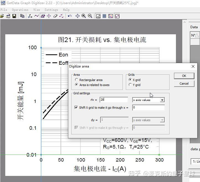The width and height of the screenshot is (200, 182).
Task: Toggle the Show grid icon
Action: click(104, 16)
